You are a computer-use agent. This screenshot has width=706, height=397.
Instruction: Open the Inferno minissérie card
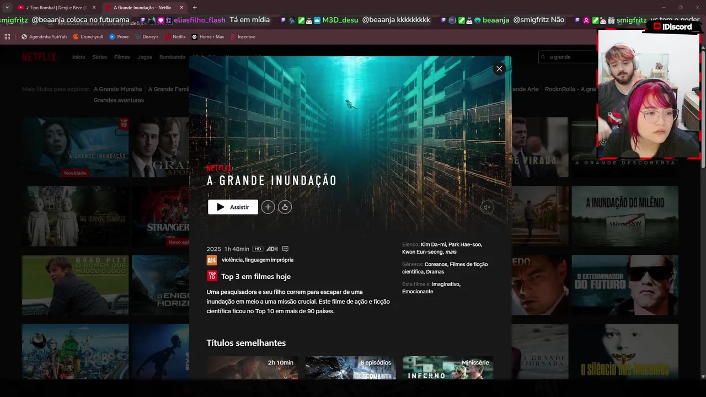(448, 368)
